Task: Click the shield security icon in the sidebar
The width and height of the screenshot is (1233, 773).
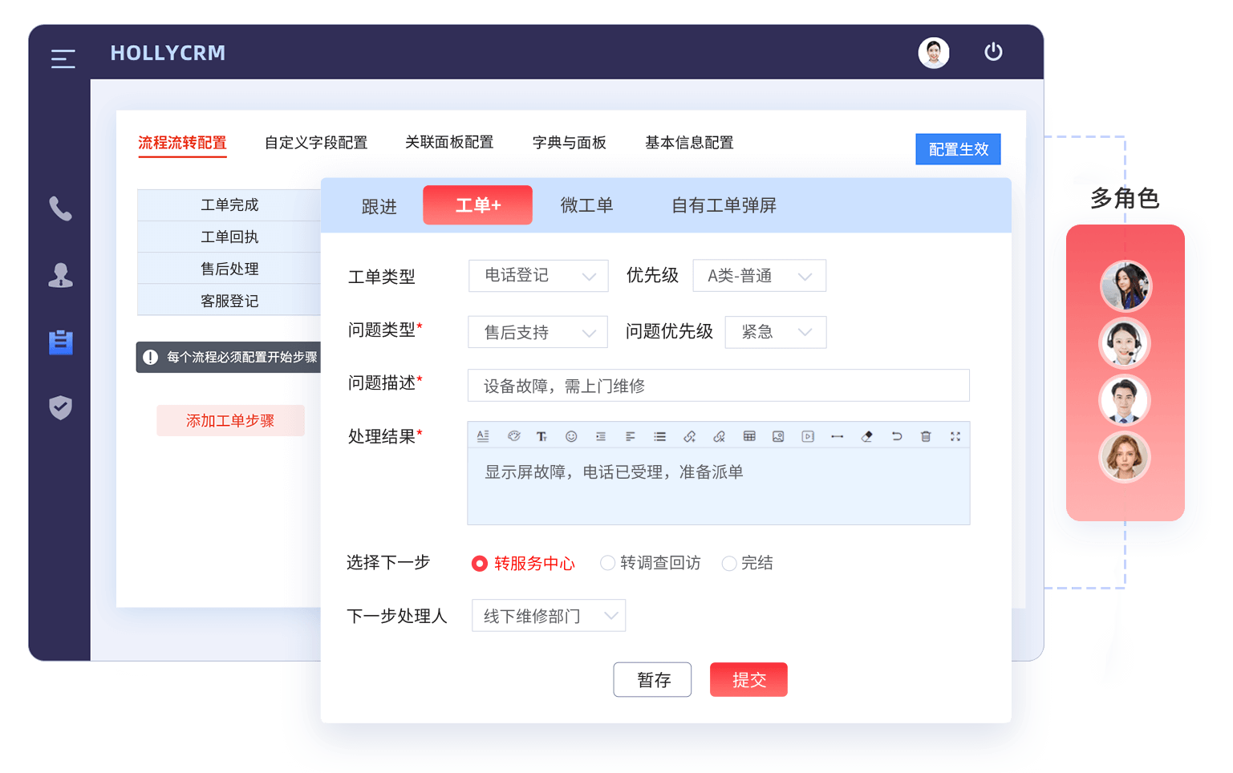Action: 61,408
